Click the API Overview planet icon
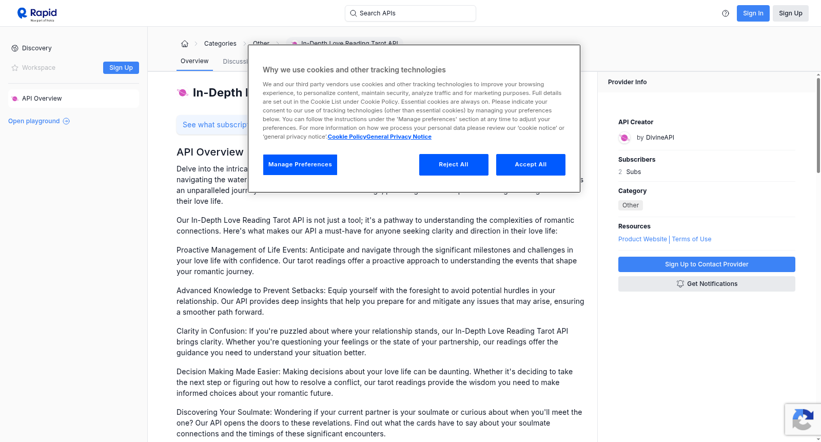 [15, 99]
